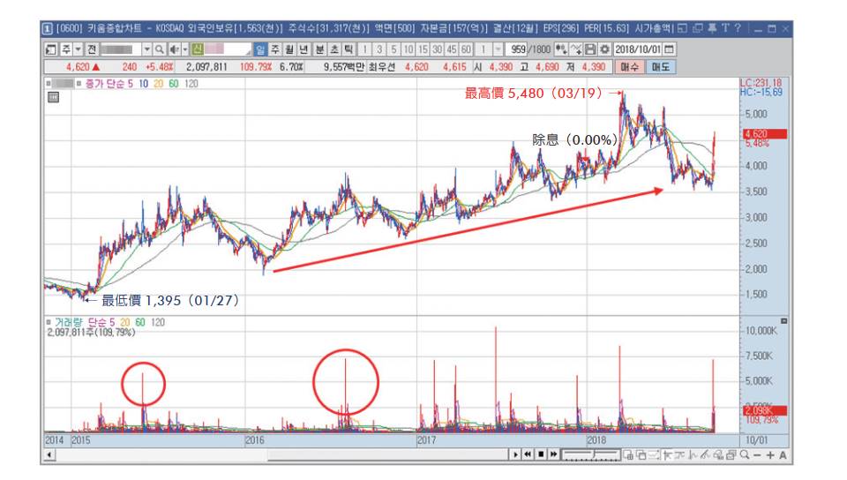Click the rewind replay button
This screenshot has width=847, height=480.
point(528,454)
